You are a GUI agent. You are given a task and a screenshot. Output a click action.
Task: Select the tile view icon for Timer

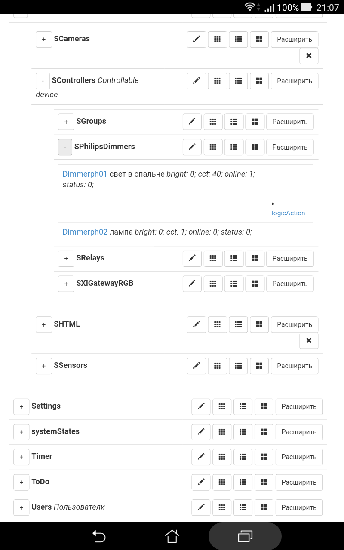[264, 457]
